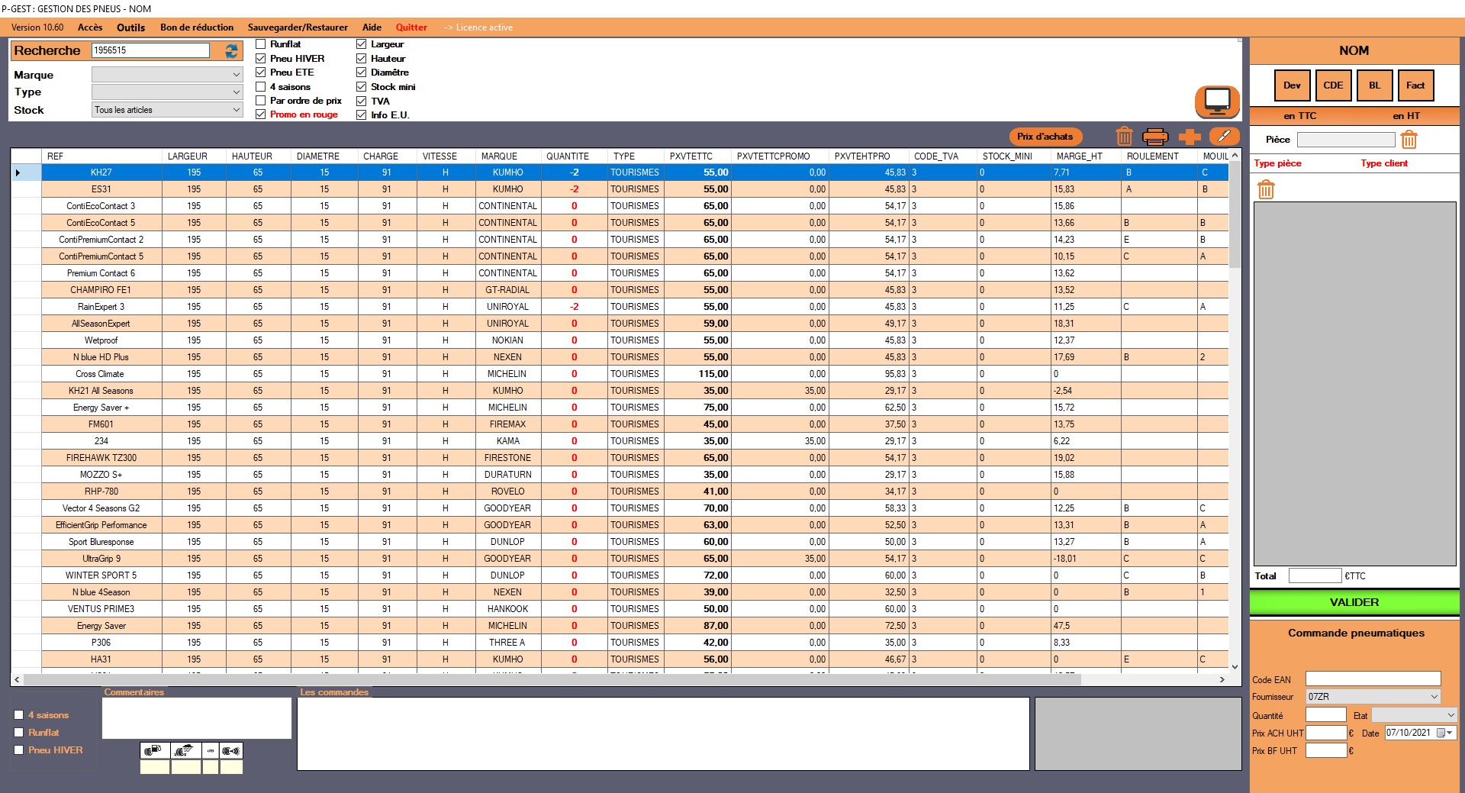The width and height of the screenshot is (1465, 793).
Task: Click the pencil edit icon
Action: 1224,136
